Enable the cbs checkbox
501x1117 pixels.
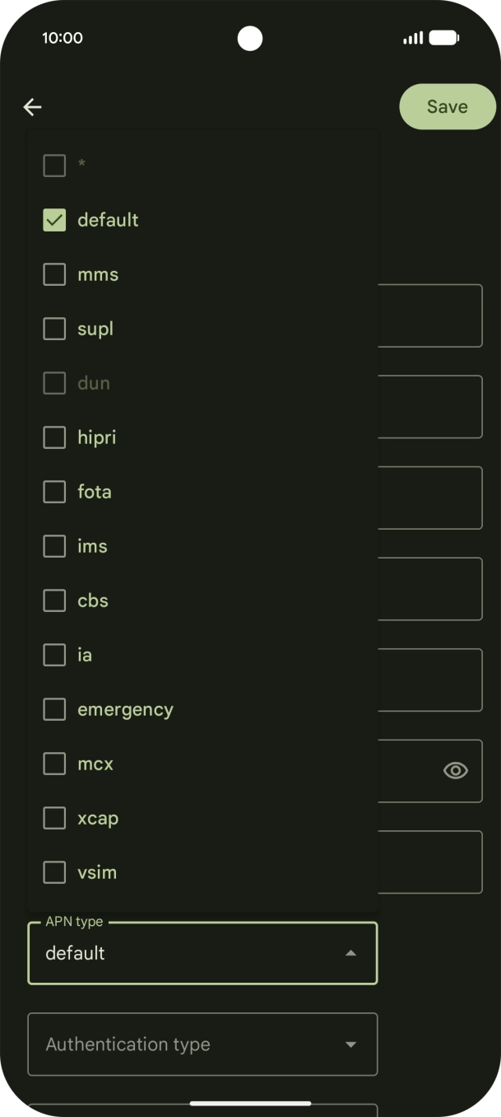pos(54,601)
